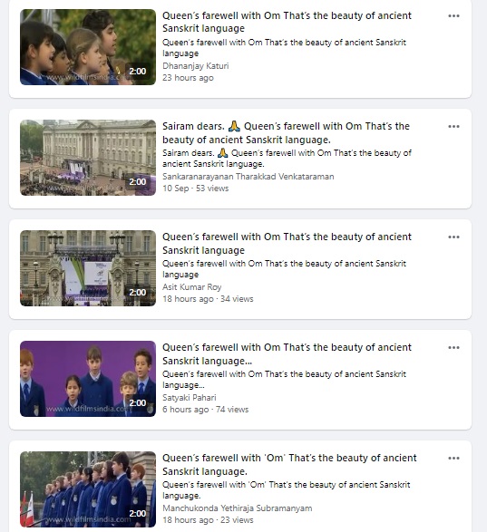Image resolution: width=487 pixels, height=532 pixels.
Task: Play the Buckingham Palace aerial view video thumbnail
Action: coord(88,158)
